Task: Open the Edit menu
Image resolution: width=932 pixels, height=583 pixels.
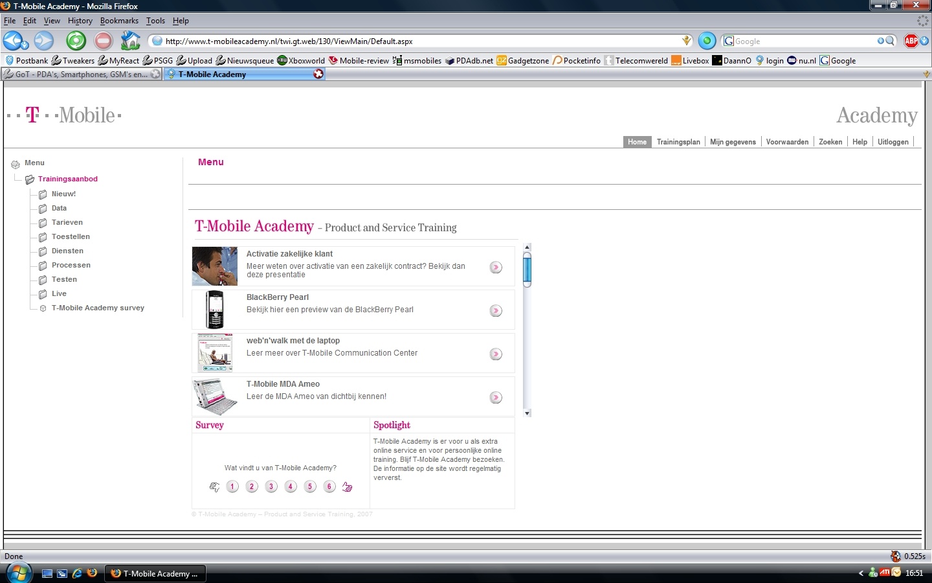Action: click(x=30, y=21)
